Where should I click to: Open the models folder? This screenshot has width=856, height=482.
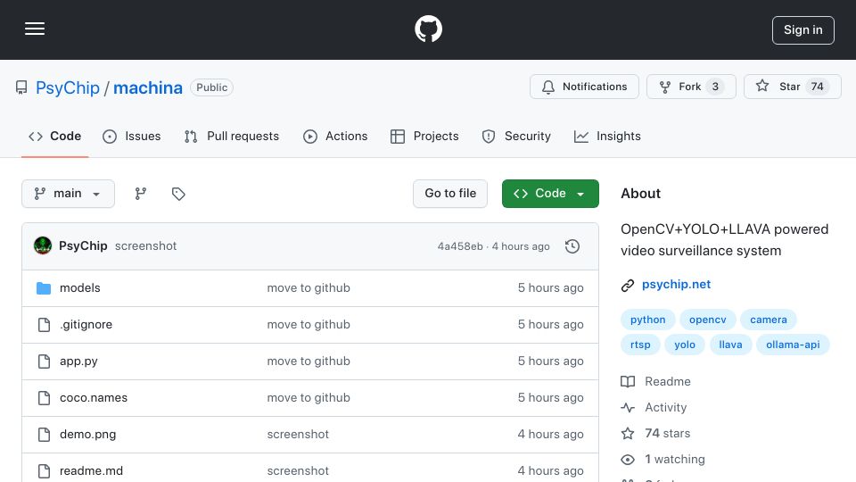coord(79,288)
